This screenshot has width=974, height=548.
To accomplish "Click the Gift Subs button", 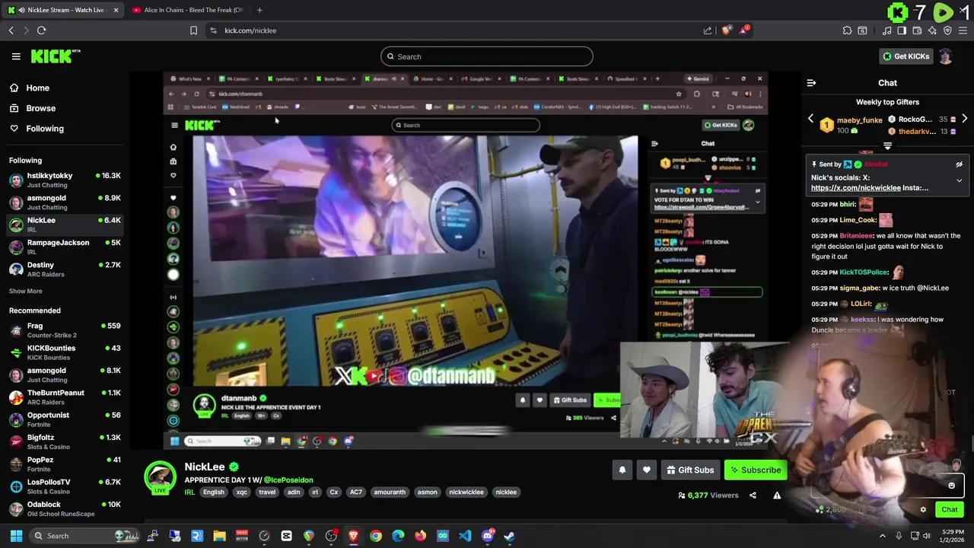I will [x=690, y=470].
